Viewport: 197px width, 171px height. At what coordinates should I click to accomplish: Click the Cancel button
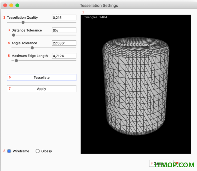tap(159, 163)
